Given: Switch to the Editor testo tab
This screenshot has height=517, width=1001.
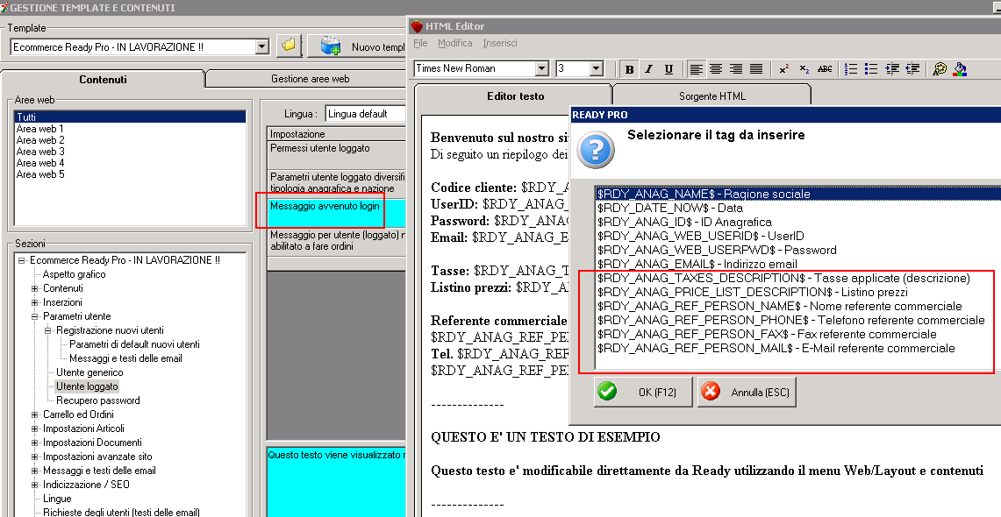Looking at the screenshot, I should tap(515, 96).
